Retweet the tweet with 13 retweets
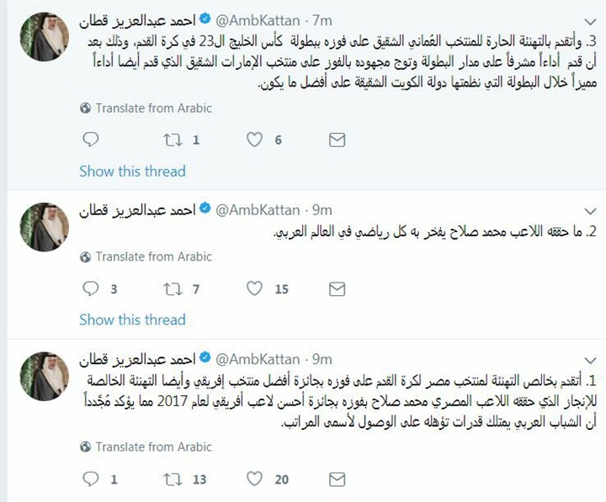The image size is (606, 502). pos(173,479)
